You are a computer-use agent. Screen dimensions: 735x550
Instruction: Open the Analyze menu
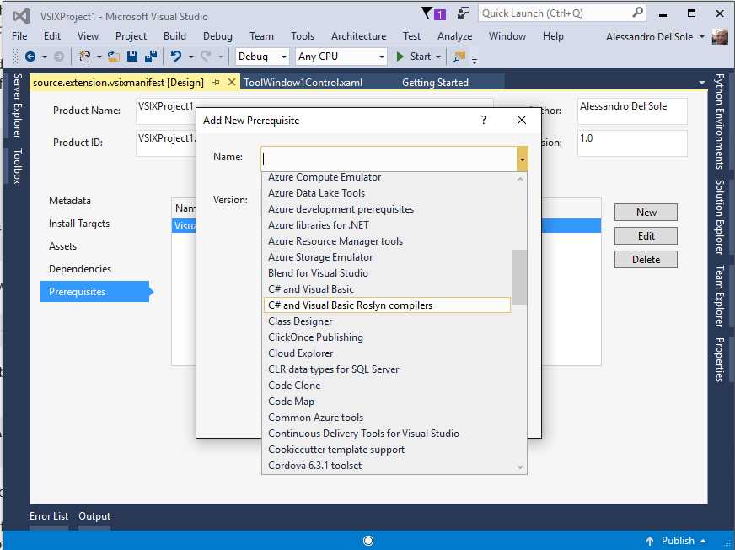[454, 36]
